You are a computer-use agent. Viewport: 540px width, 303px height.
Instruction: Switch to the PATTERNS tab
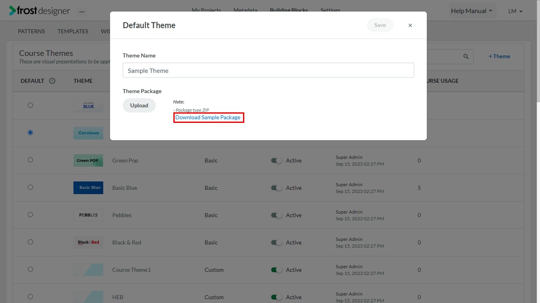[31, 31]
